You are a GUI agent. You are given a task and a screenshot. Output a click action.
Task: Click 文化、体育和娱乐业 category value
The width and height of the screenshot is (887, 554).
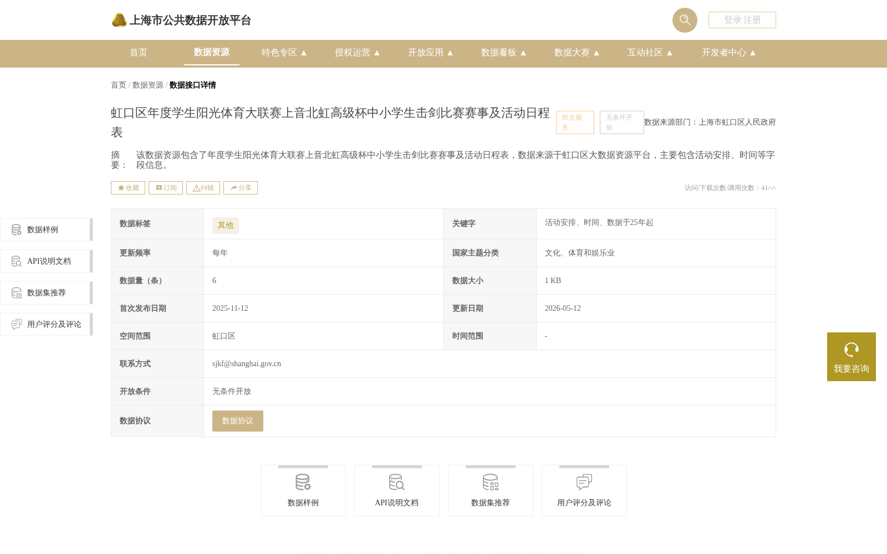580,253
